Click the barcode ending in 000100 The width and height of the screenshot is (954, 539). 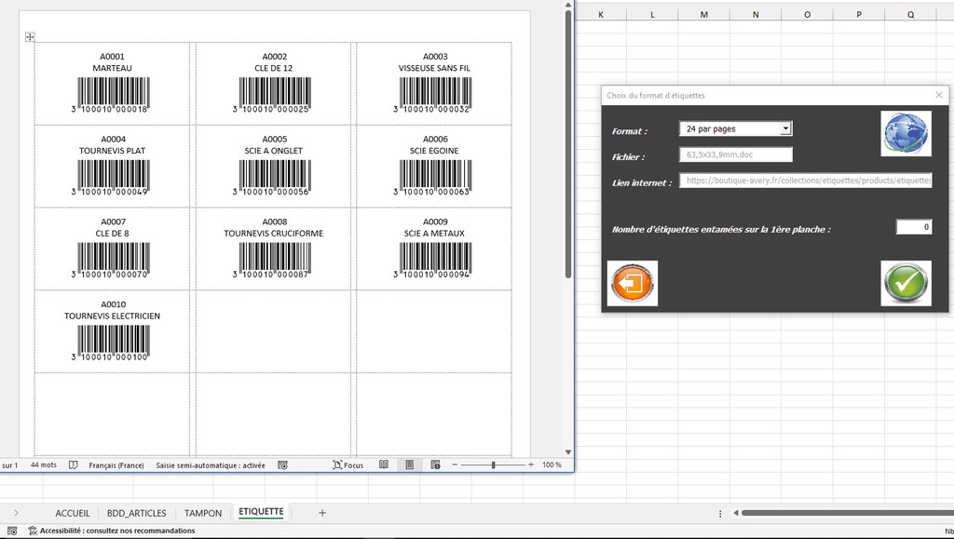pyautogui.click(x=112, y=343)
